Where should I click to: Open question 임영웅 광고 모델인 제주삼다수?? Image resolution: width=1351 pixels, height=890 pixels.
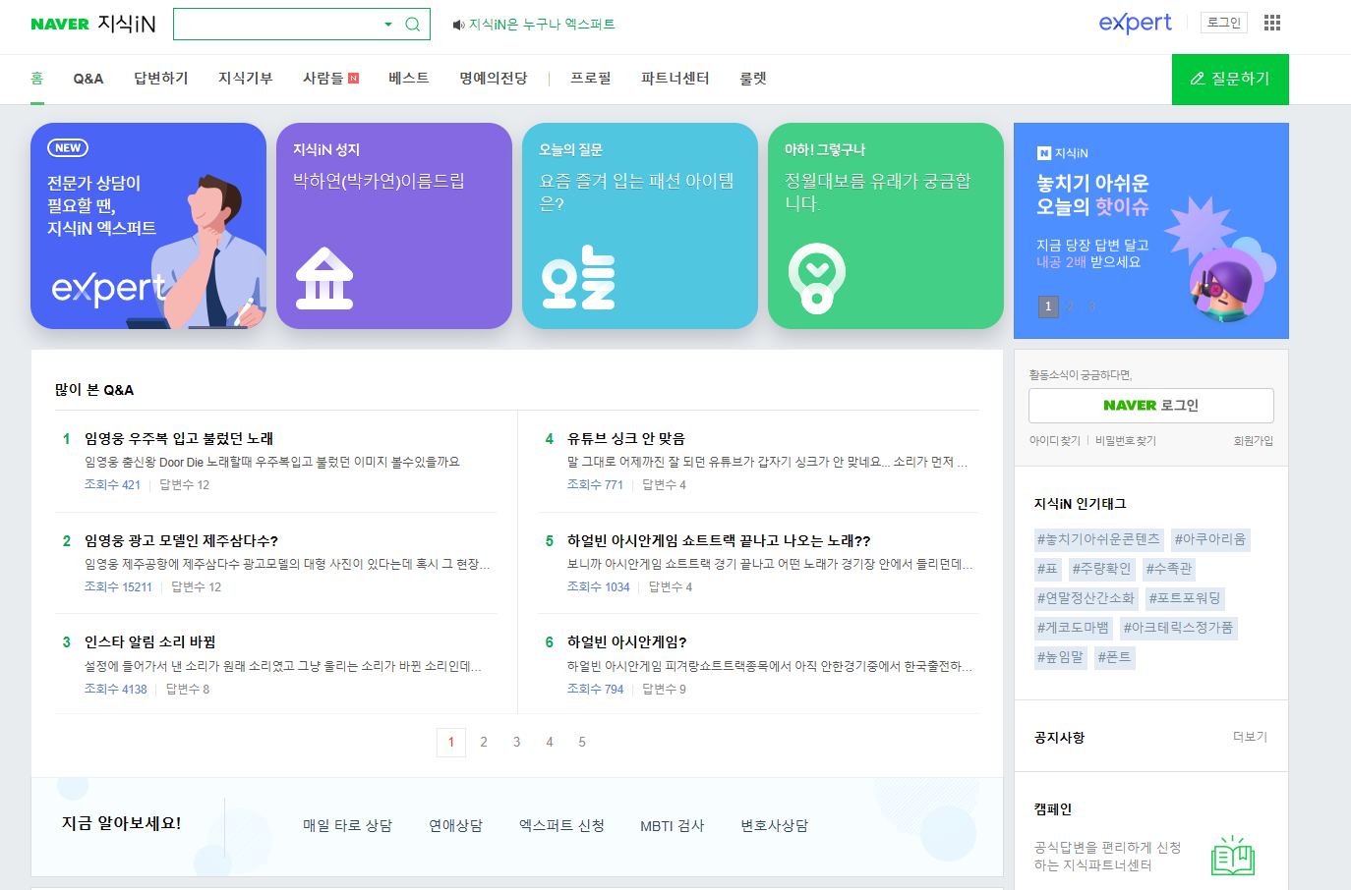pyautogui.click(x=181, y=540)
